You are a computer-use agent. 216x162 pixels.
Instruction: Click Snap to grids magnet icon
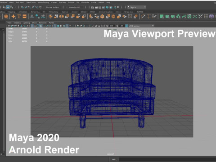click(22, 7)
